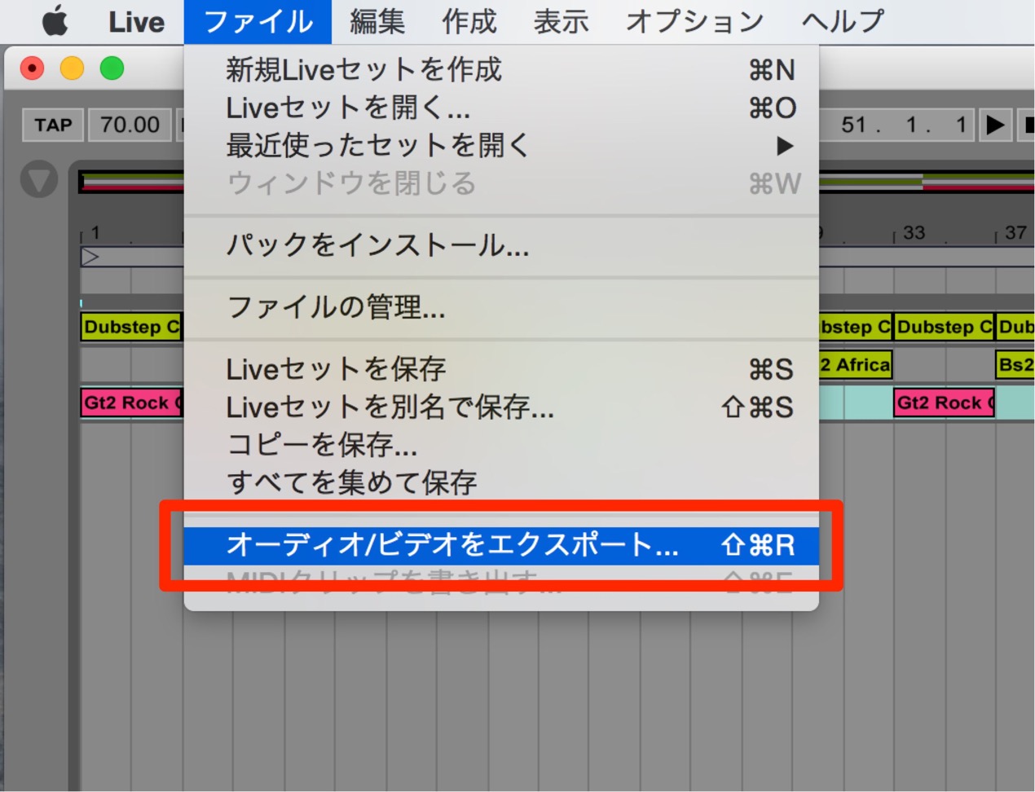Image resolution: width=1035 pixels, height=792 pixels.
Task: Open the 編集 menu
Action: pyautogui.click(x=377, y=22)
